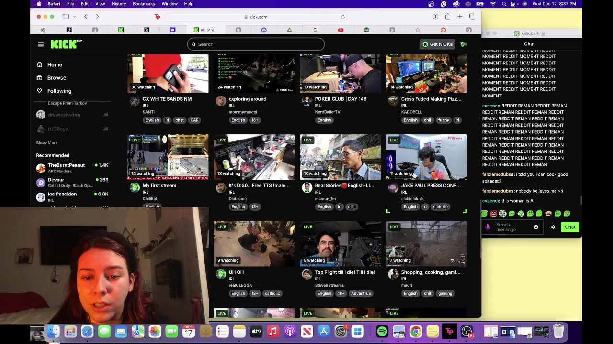This screenshot has width=613, height=344.
Task: Click the Wi-Fi icon in menu bar
Action: pyautogui.click(x=493, y=4)
